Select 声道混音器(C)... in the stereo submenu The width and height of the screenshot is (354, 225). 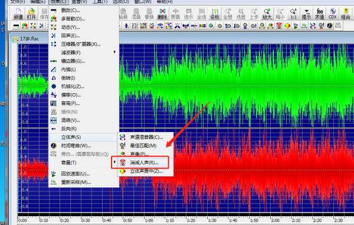tap(145, 137)
